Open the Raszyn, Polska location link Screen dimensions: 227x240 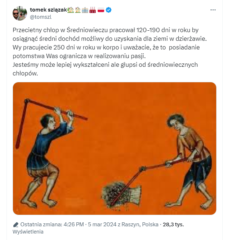[140, 224]
